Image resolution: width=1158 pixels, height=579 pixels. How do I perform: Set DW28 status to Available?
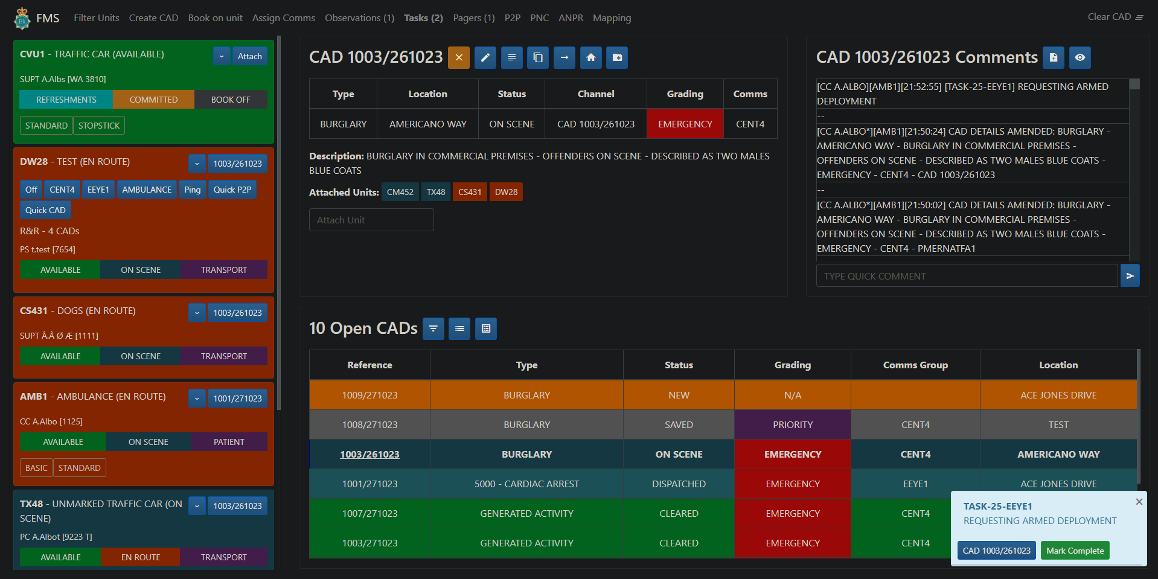60,270
